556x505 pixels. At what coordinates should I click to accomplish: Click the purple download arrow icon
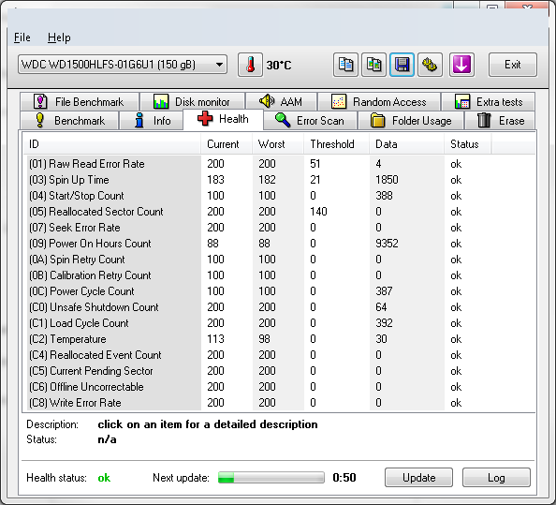tap(461, 65)
